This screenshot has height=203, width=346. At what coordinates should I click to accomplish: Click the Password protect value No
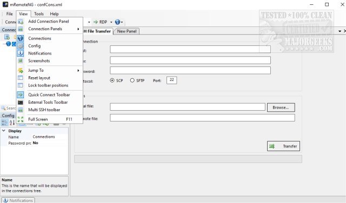pos(35,143)
